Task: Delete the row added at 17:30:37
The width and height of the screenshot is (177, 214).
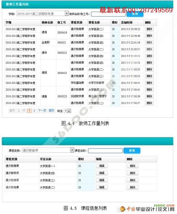Action: [149, 103]
